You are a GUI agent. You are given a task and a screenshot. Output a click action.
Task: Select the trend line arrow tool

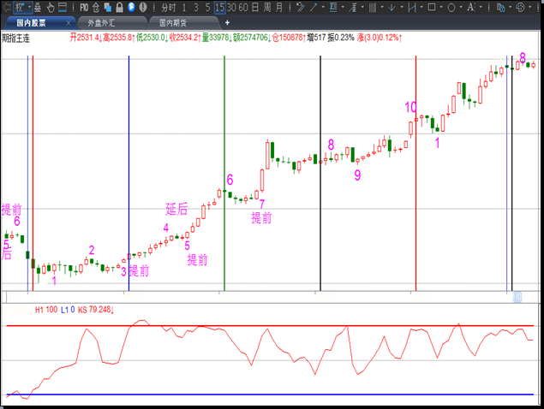click(x=312, y=7)
